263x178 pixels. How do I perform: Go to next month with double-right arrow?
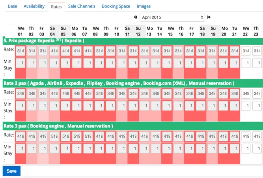(x=209, y=17)
